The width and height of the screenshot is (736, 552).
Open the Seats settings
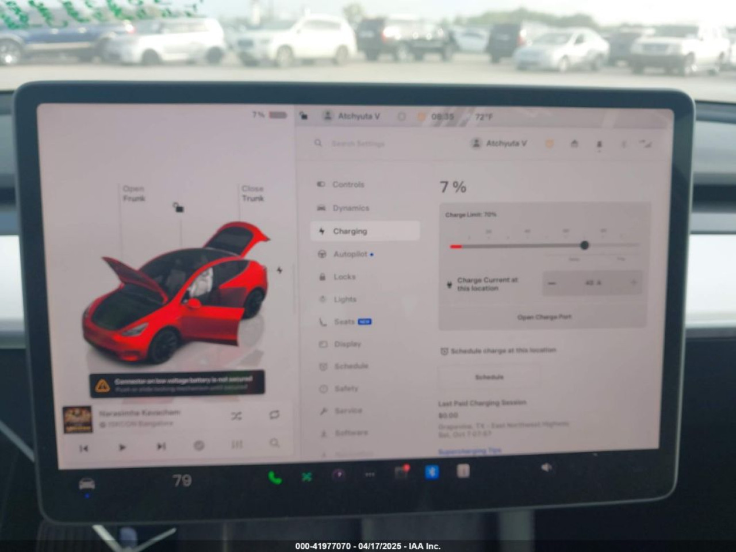coord(345,321)
